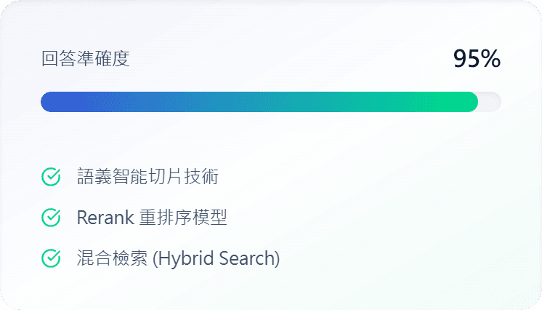Click the green filled end of the accuracy bar
The height and width of the screenshot is (310, 542).
[x=465, y=102]
